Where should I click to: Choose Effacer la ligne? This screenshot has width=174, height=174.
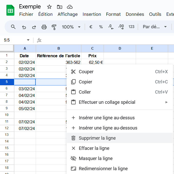[120, 148]
